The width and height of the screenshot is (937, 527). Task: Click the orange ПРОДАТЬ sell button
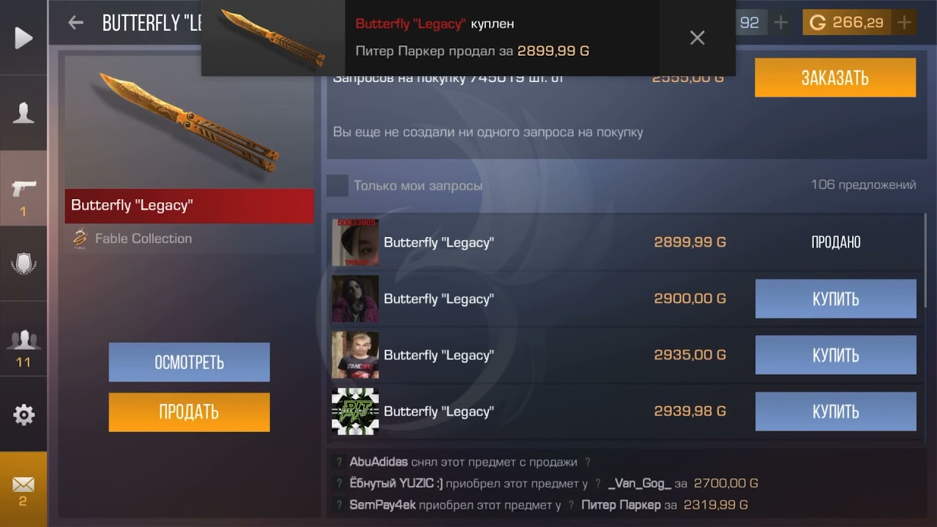point(189,412)
